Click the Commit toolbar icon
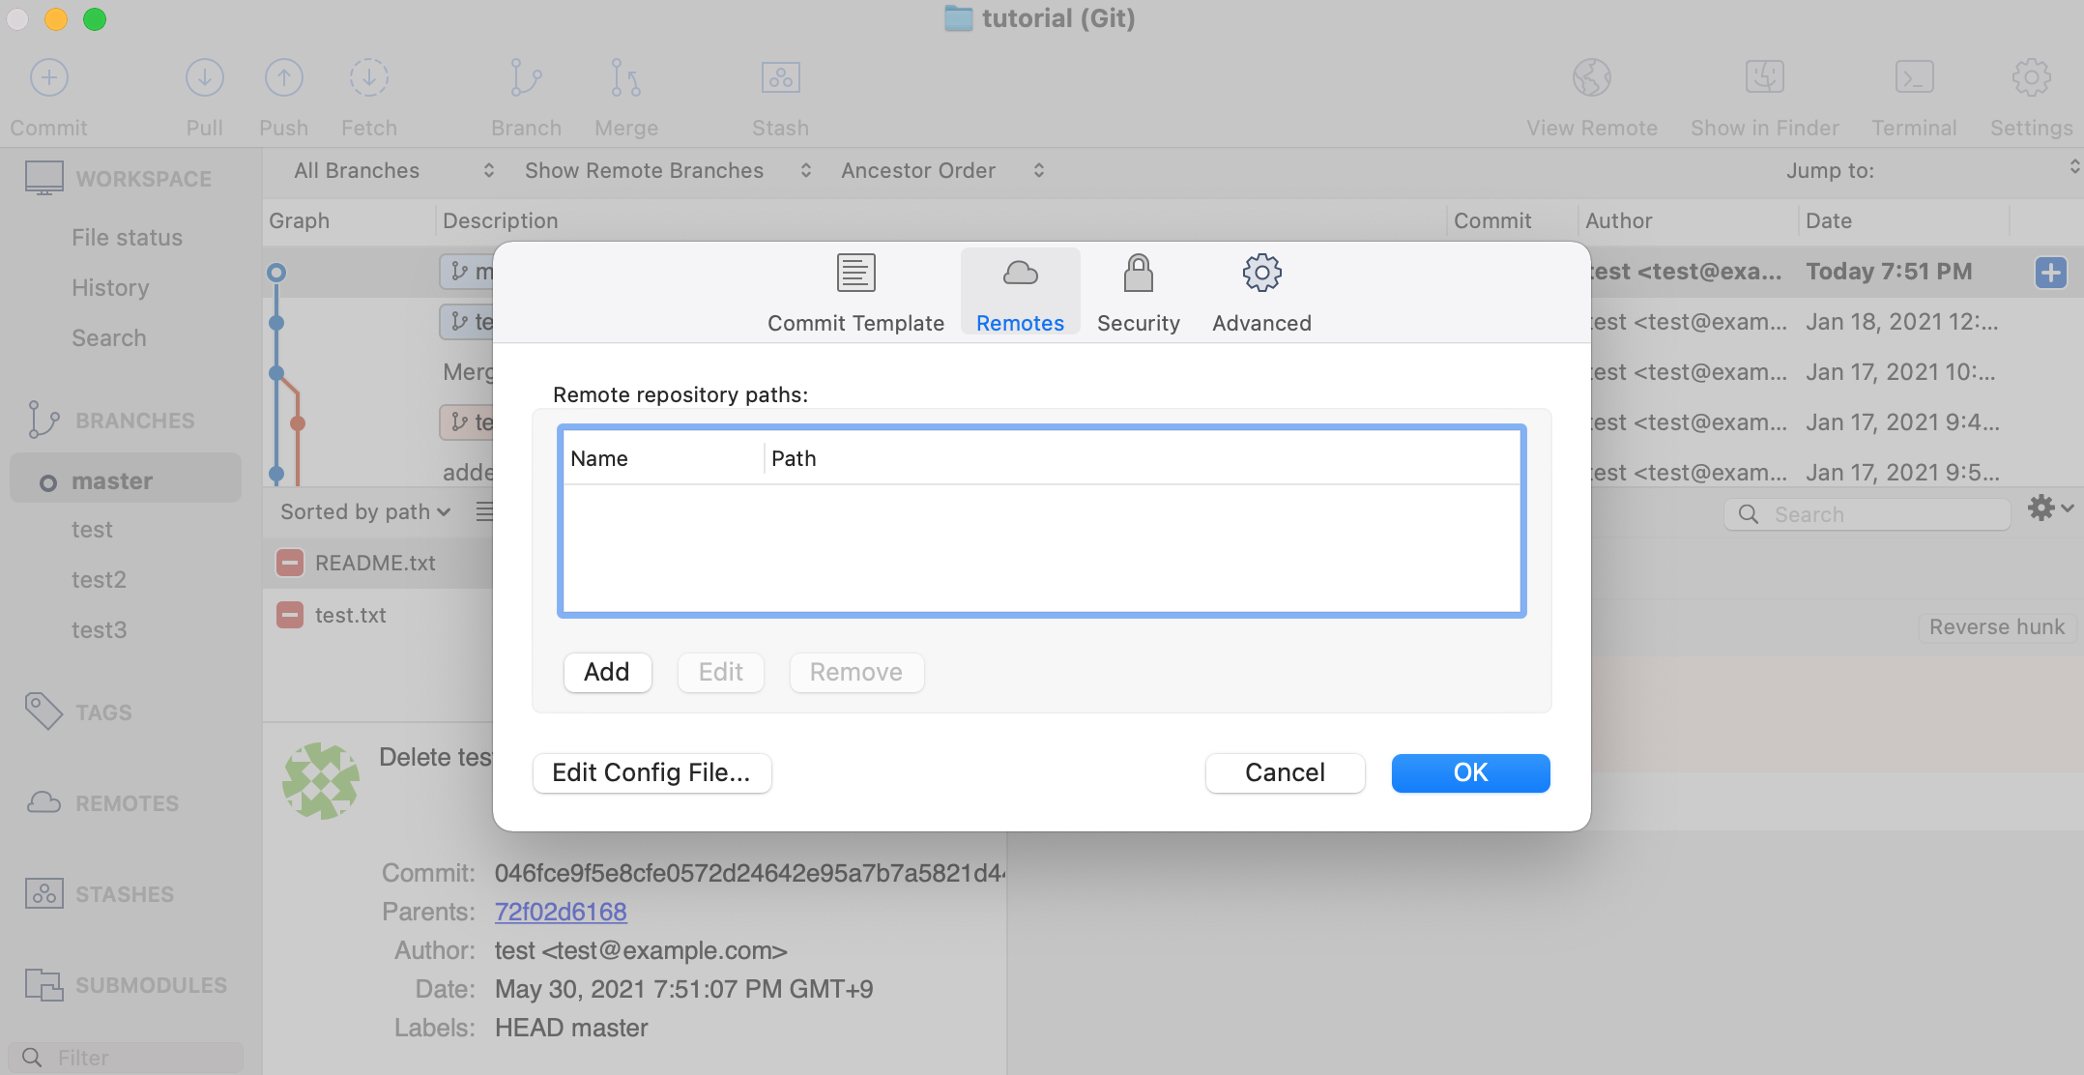The width and height of the screenshot is (2084, 1075). click(48, 78)
